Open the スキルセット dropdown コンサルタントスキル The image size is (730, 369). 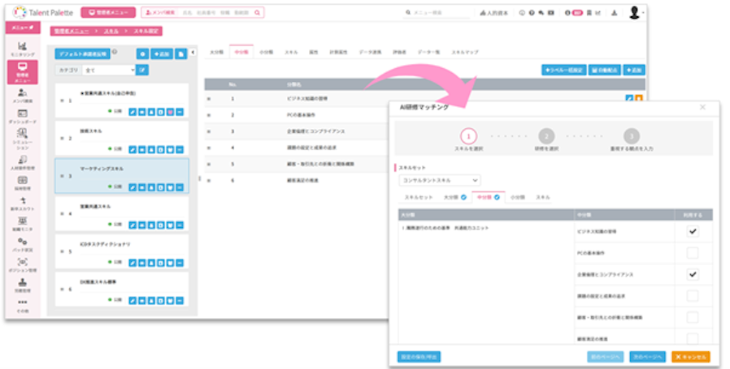440,180
